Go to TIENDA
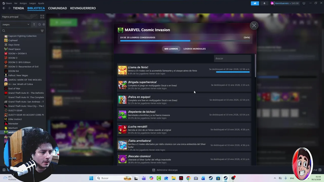Viewport: 324px width, 182px height. 18,8
